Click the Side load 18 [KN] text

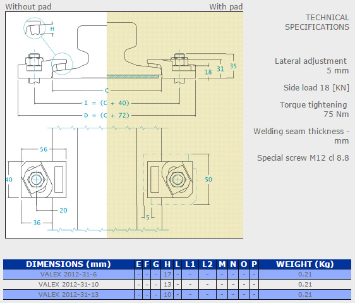click(316, 87)
